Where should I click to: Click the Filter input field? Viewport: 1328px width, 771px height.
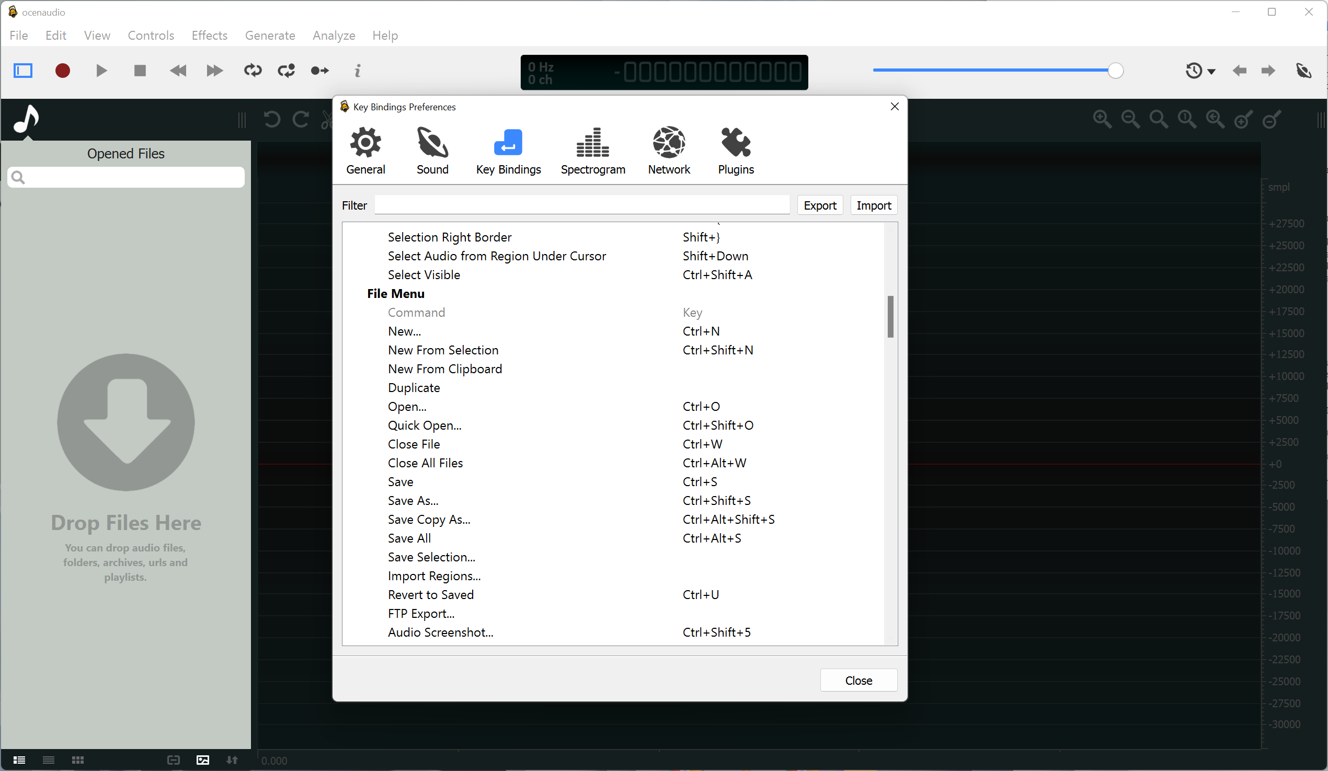tap(583, 205)
